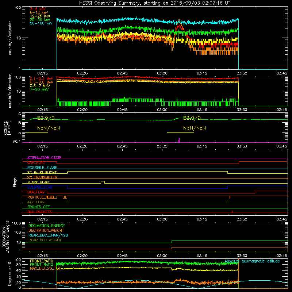Select the ATTENUATOR_STATE flag label
This screenshot has width=292, height=292.
tap(44, 158)
